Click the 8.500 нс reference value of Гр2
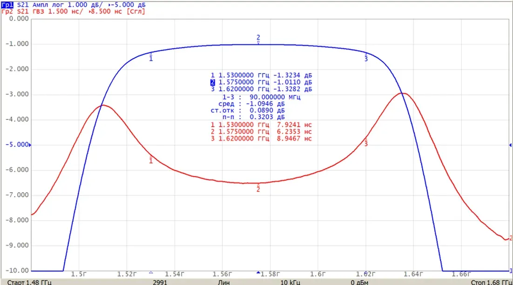The width and height of the screenshot is (513, 285). [106, 12]
